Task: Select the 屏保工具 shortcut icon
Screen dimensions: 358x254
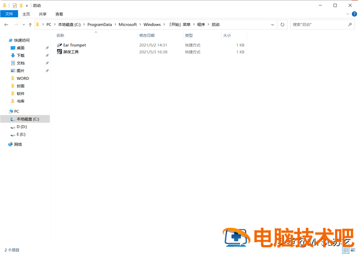Action: [x=59, y=52]
